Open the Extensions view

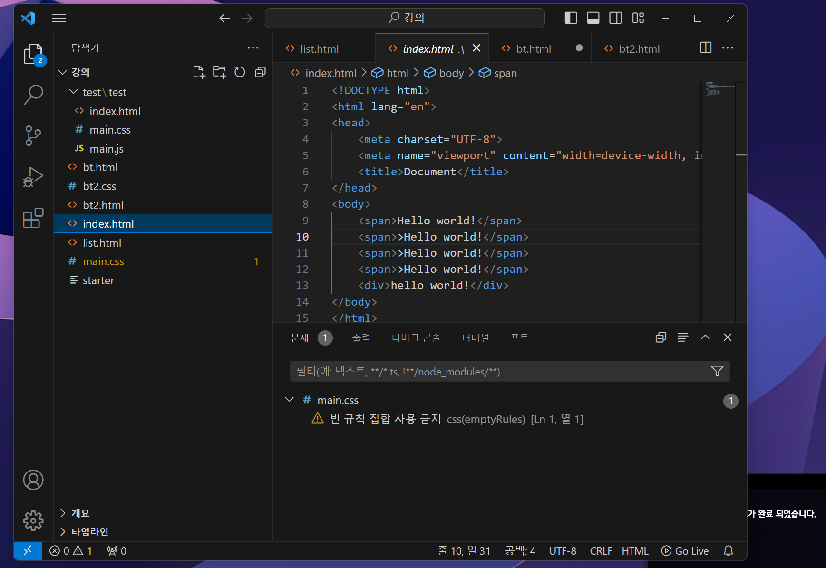tap(33, 218)
